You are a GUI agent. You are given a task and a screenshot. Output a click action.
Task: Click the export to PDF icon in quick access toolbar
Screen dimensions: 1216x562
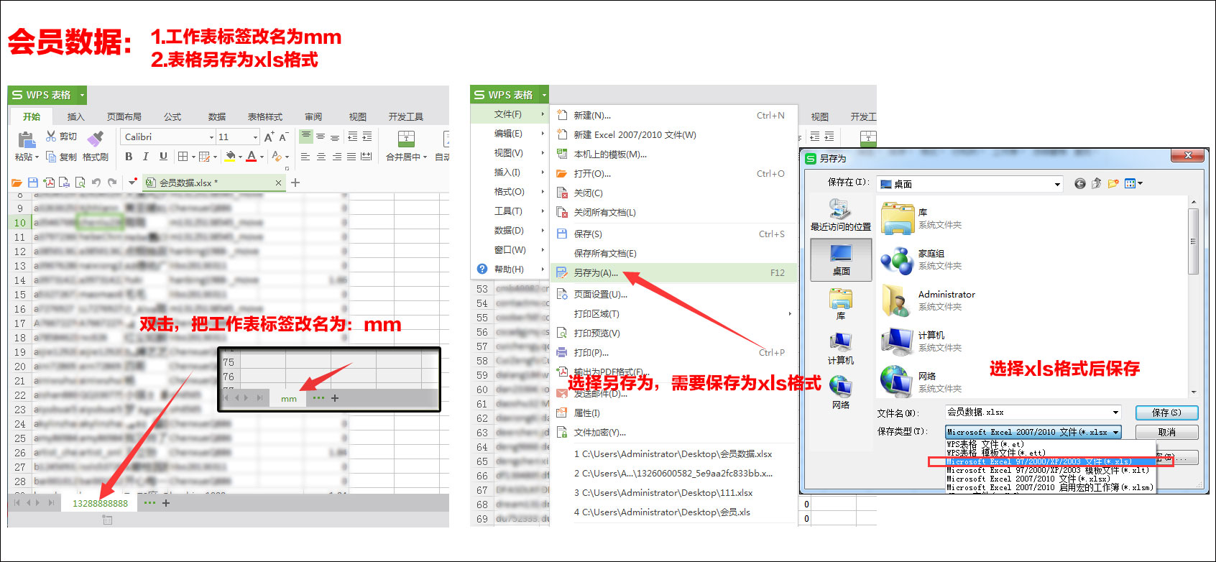(49, 183)
